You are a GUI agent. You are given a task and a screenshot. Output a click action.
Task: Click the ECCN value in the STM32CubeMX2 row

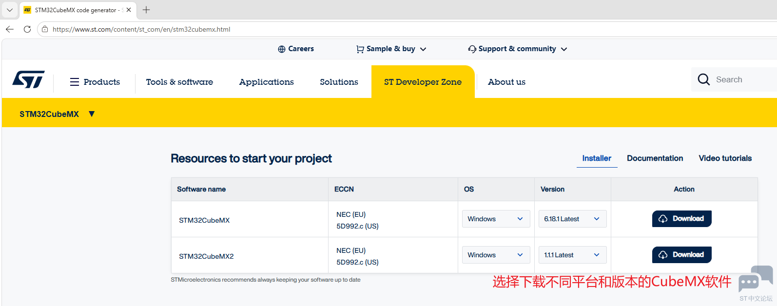(x=357, y=256)
